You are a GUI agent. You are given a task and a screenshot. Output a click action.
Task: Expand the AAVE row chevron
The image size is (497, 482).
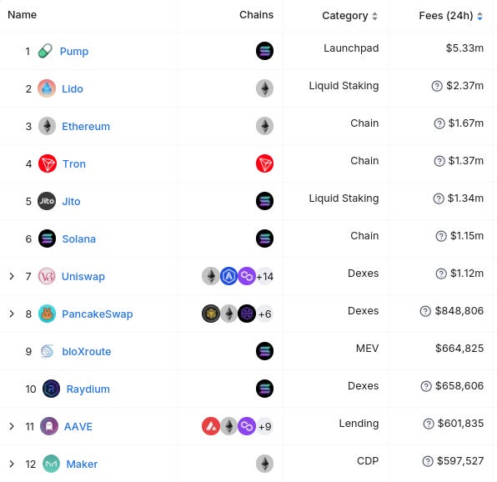click(12, 426)
